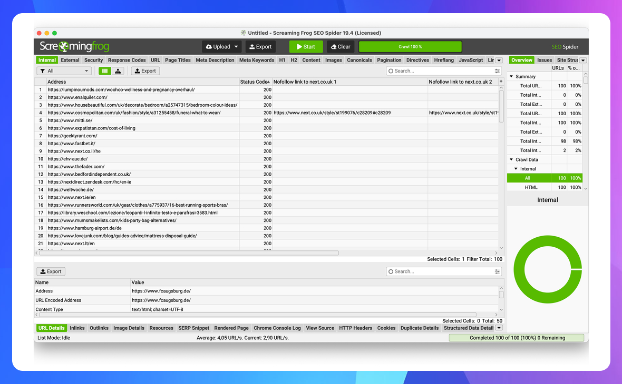622x384 pixels.
Task: Click the Crawl 100% progress bar
Action: [x=410, y=47]
